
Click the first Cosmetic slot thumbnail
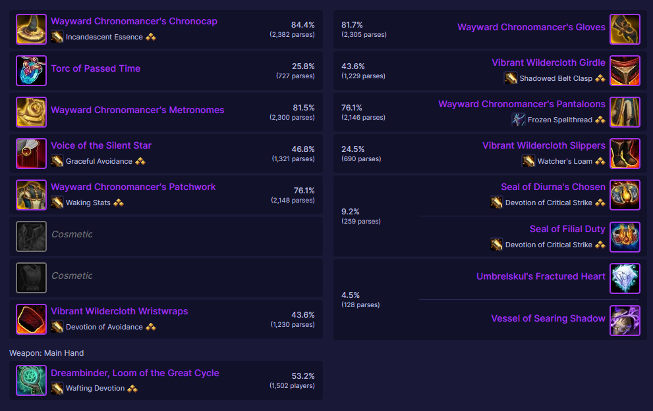(31, 236)
